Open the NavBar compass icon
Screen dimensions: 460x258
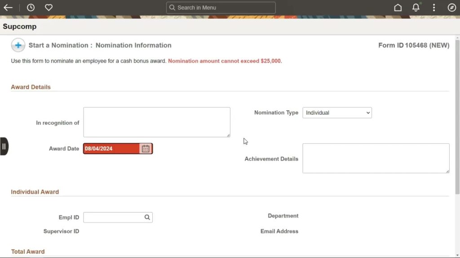[451, 7]
